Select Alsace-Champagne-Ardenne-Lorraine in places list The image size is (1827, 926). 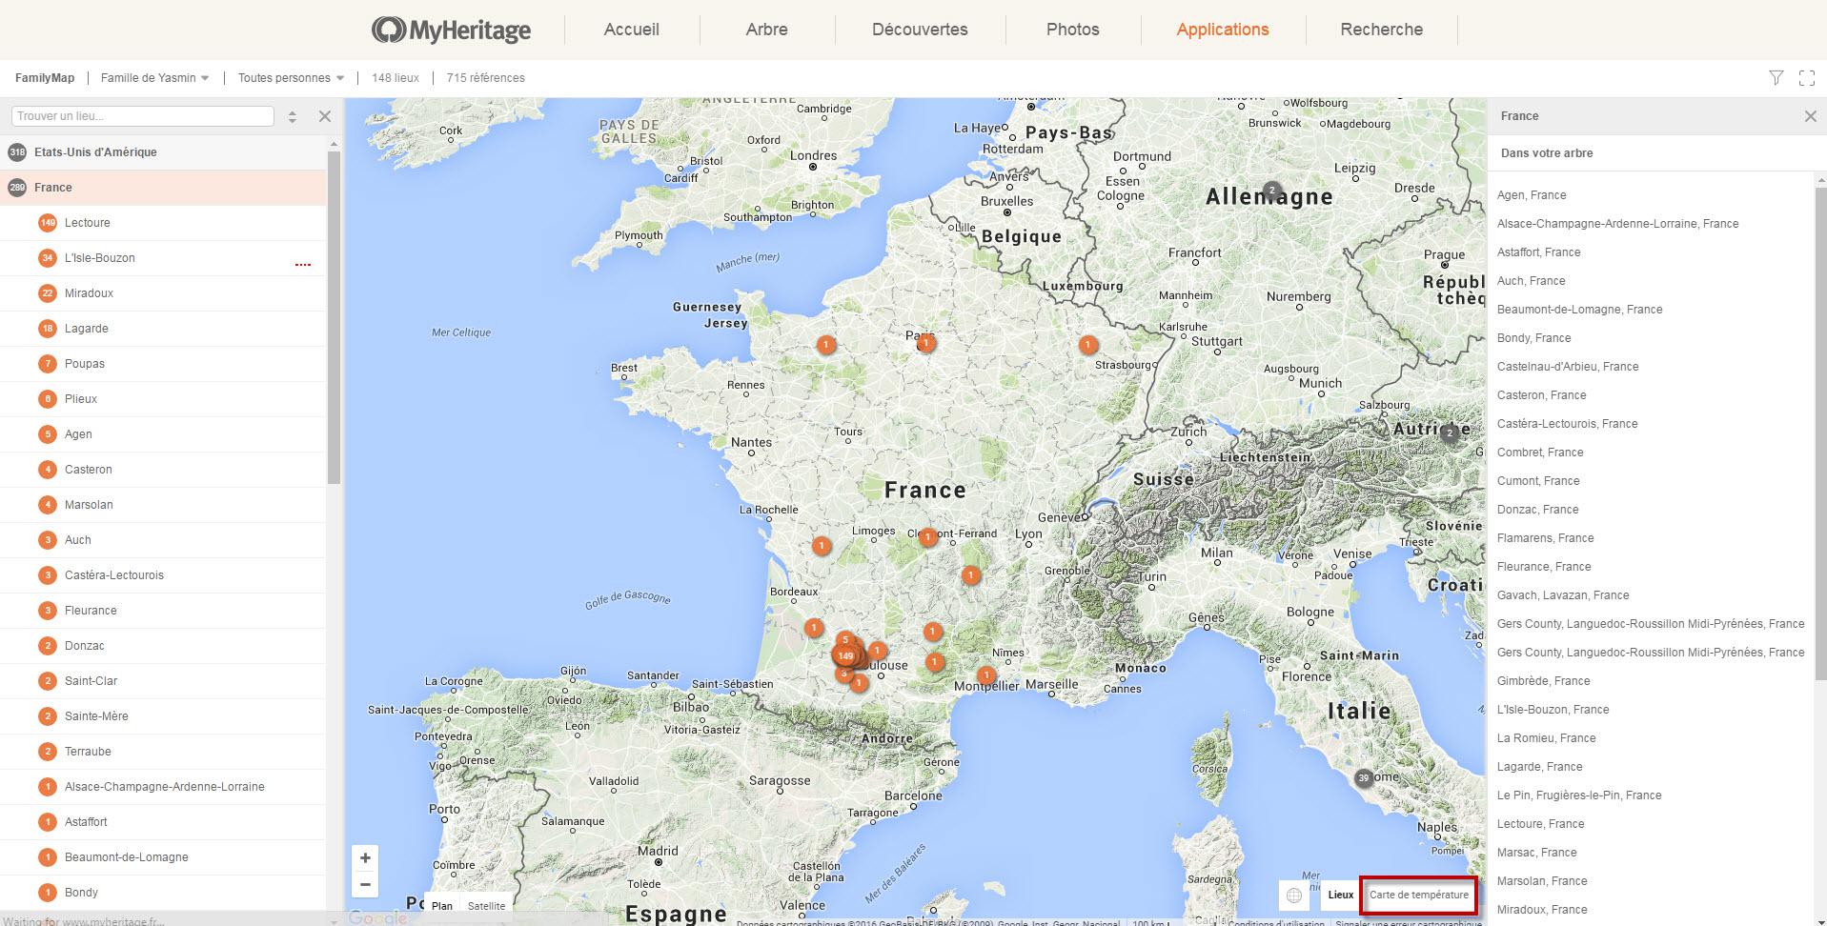(x=163, y=787)
